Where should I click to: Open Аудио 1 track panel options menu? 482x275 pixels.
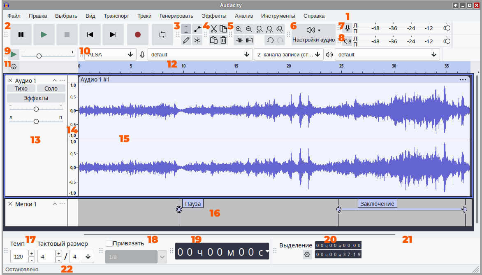(x=62, y=80)
